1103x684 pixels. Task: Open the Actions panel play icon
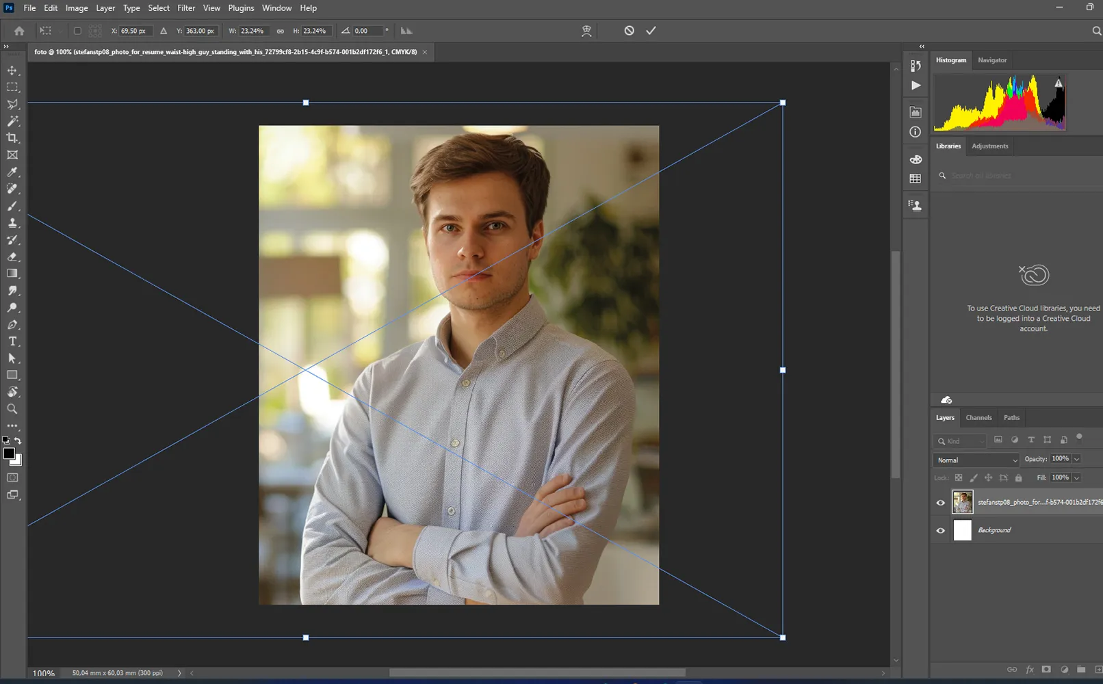point(916,85)
